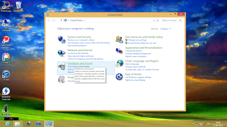Refresh the Control Panel view
This screenshot has width=227, height=127.
click(x=157, y=20)
